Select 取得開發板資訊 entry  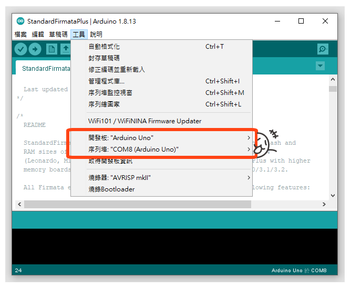click(162, 161)
